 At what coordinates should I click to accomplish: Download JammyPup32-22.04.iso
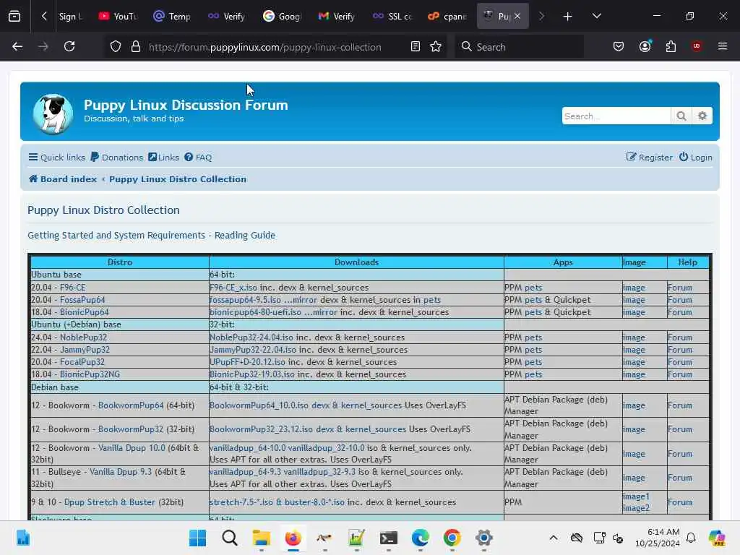coord(253,350)
